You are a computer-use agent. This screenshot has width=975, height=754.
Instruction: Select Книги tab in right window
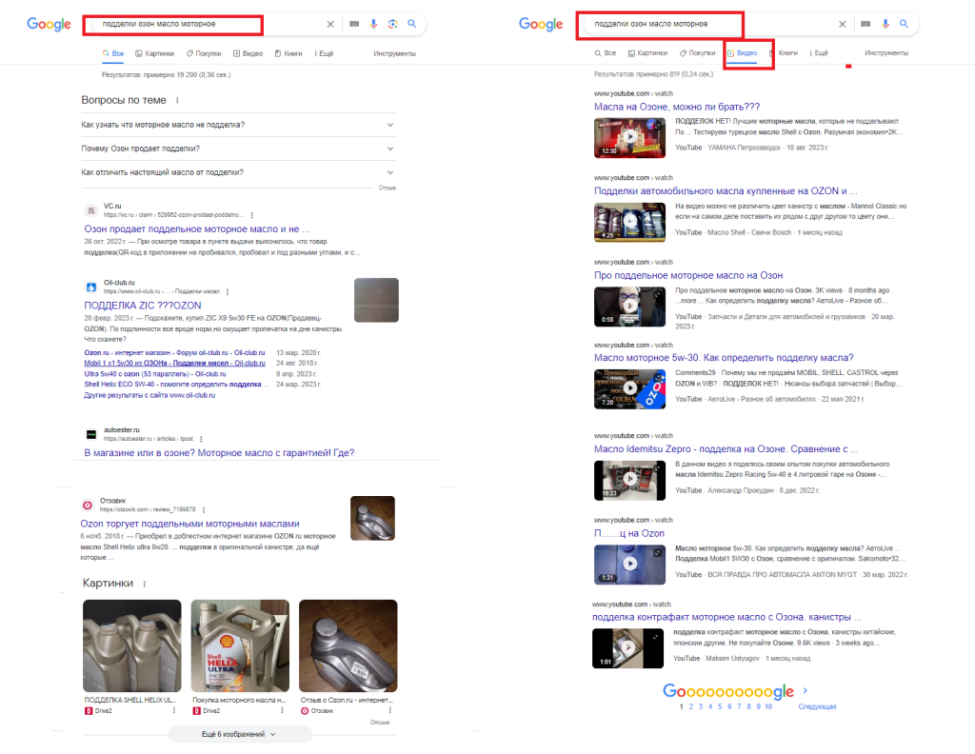click(x=785, y=52)
